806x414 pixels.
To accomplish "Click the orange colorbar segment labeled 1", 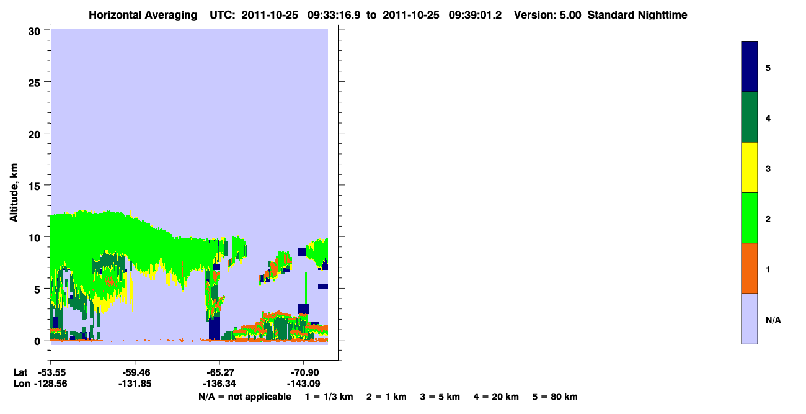I will (750, 268).
